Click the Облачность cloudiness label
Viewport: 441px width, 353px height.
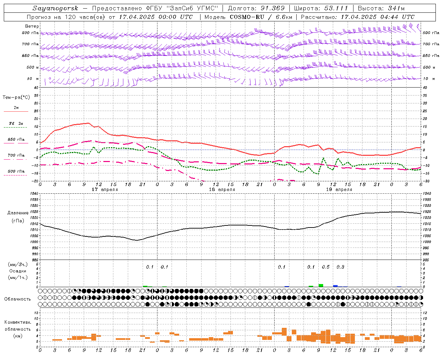(x=18, y=299)
